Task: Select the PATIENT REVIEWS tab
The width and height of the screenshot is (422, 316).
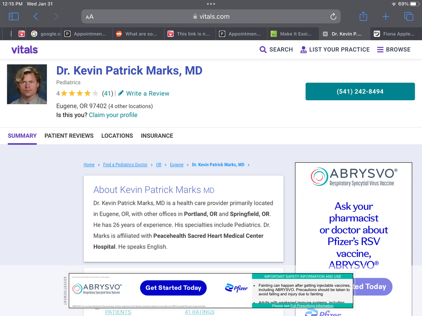Action: (x=69, y=136)
